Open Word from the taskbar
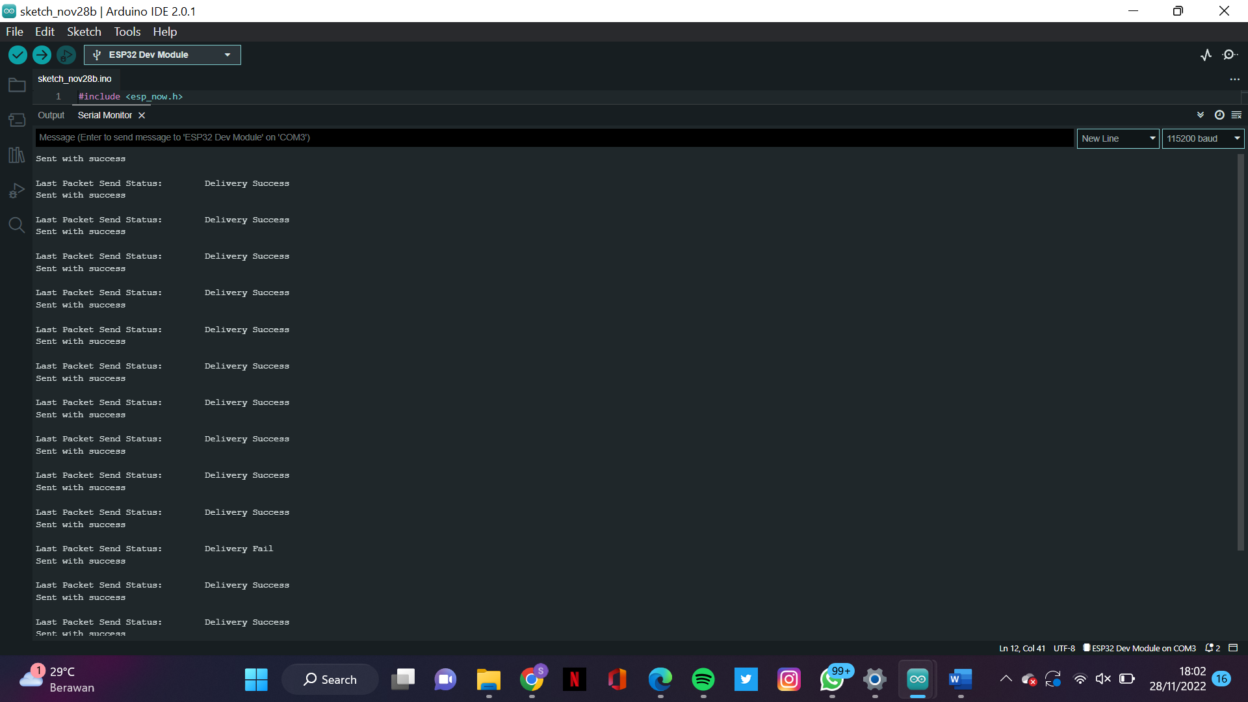The image size is (1248, 702). click(960, 679)
